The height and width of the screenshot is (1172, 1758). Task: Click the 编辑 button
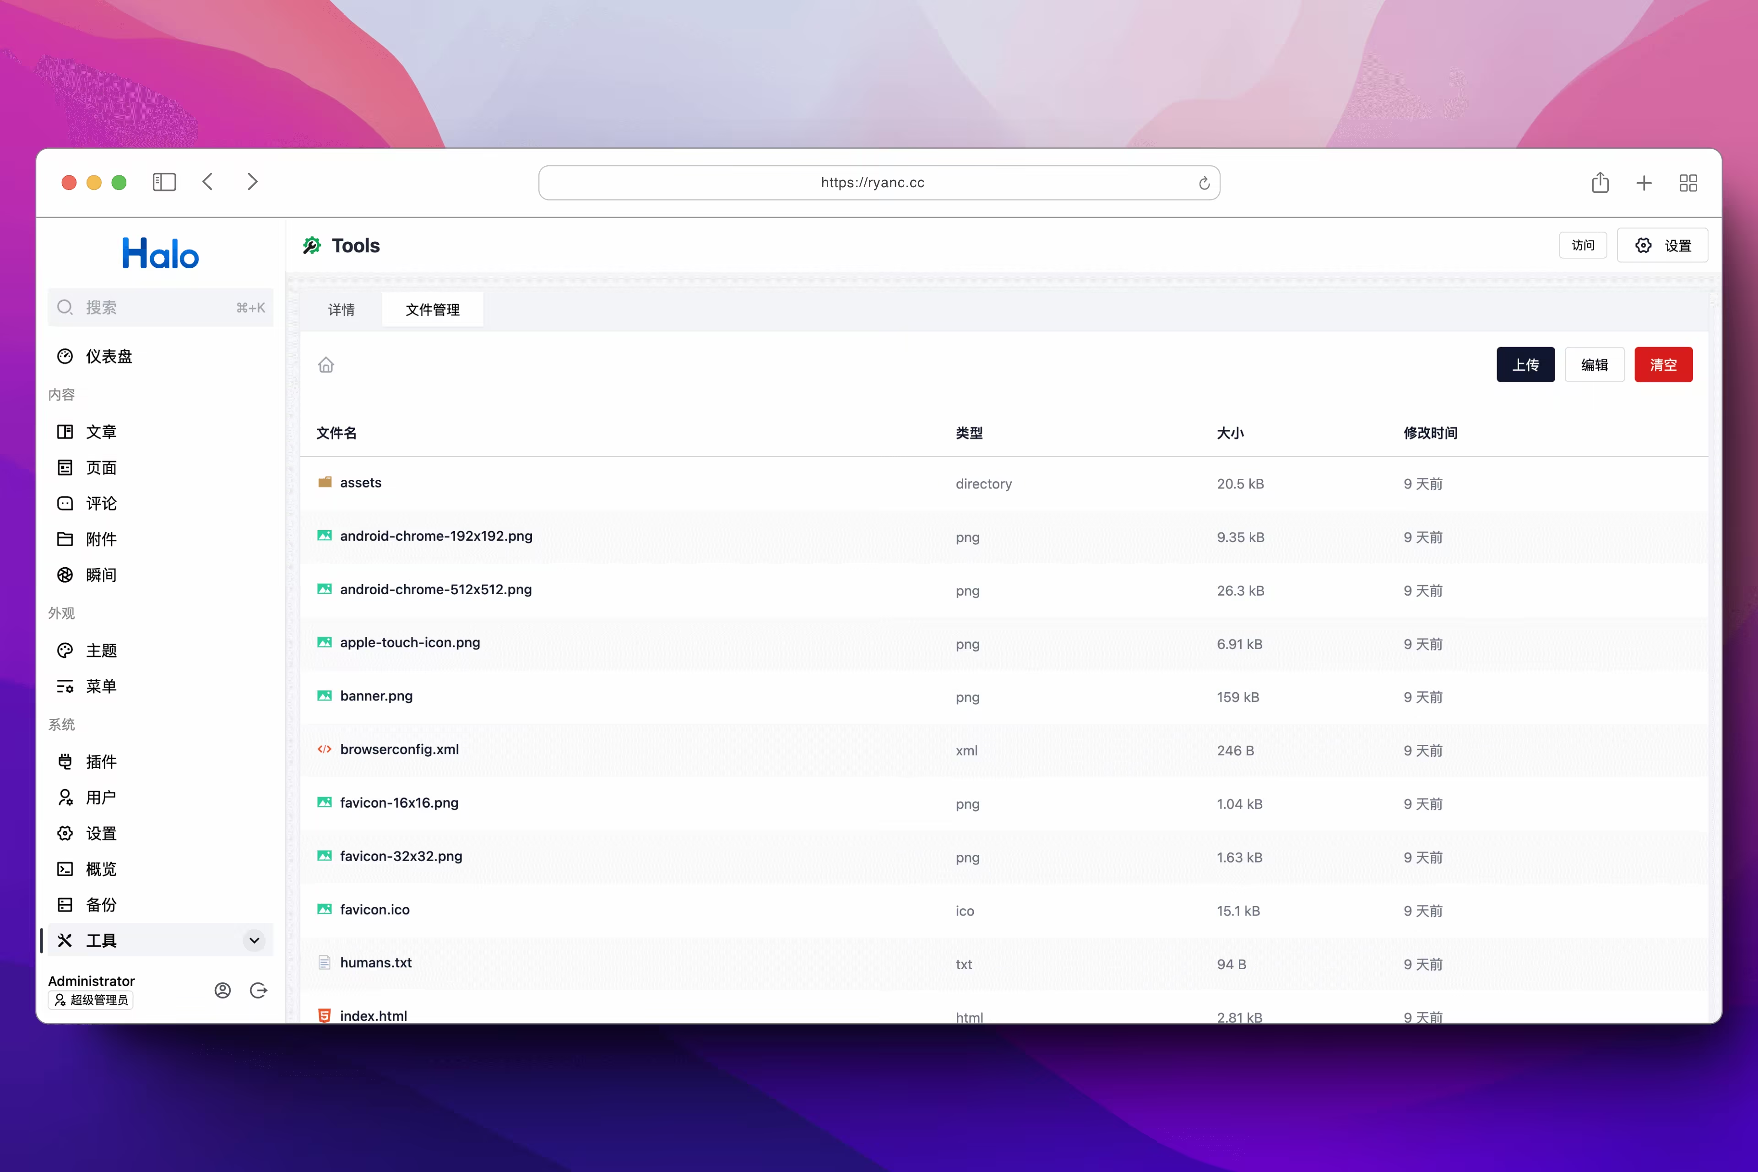click(x=1594, y=365)
